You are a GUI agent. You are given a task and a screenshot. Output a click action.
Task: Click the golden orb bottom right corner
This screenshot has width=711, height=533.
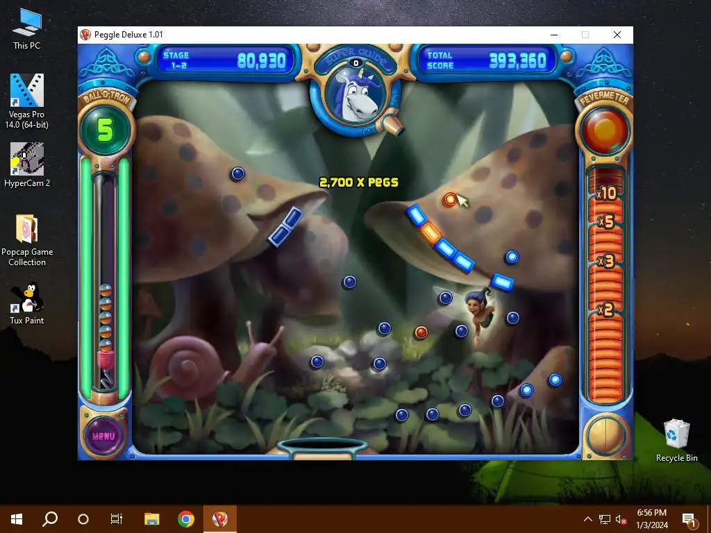(605, 436)
